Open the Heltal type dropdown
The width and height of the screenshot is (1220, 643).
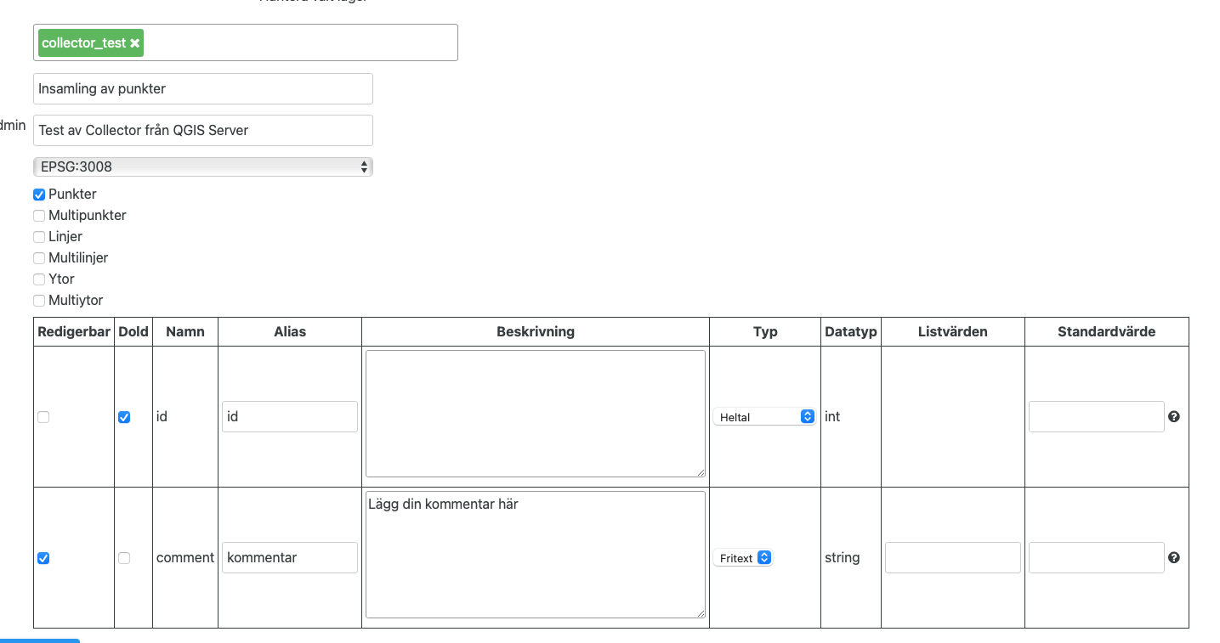coord(764,417)
